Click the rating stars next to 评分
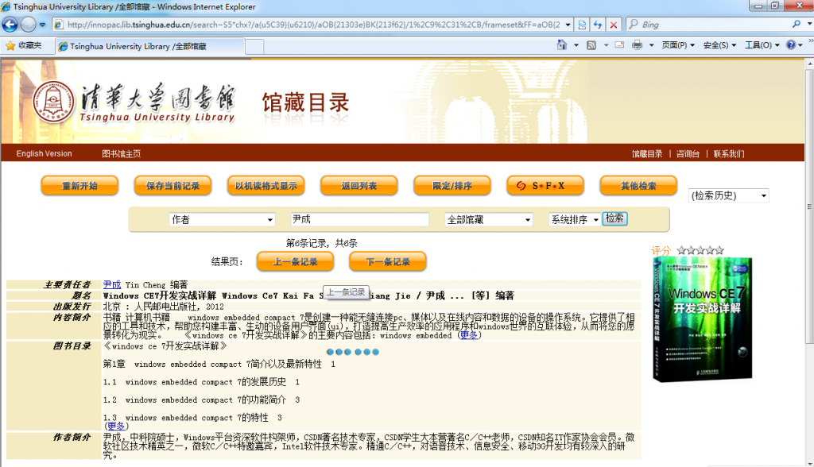Viewport: 814px width, 467px height. pyautogui.click(x=700, y=250)
